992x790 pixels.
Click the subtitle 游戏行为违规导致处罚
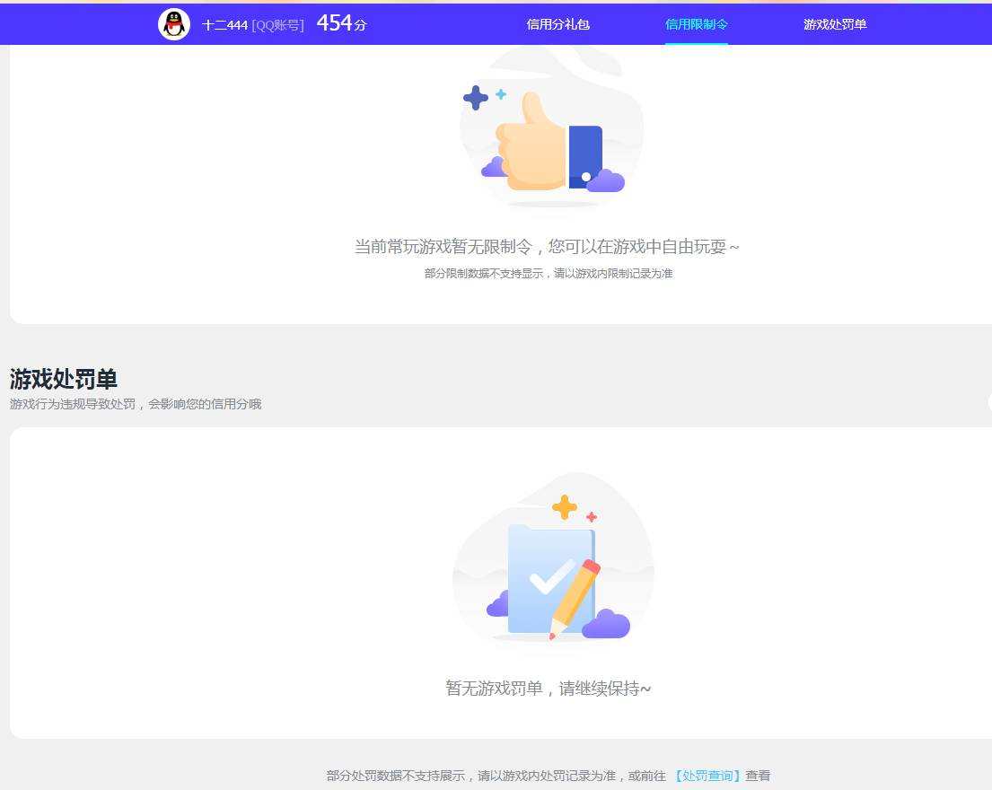click(x=136, y=404)
